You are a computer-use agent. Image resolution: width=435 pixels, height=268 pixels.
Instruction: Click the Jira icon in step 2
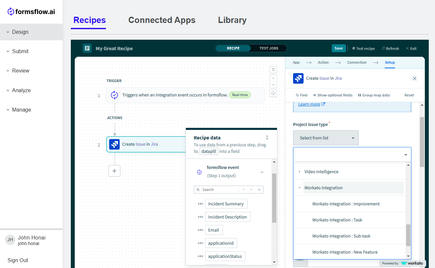[114, 144]
